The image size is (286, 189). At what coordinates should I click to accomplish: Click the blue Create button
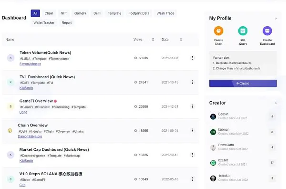click(243, 83)
